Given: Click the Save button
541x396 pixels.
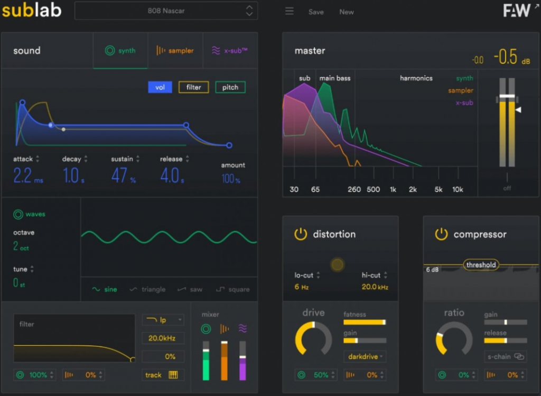Looking at the screenshot, I should [316, 12].
